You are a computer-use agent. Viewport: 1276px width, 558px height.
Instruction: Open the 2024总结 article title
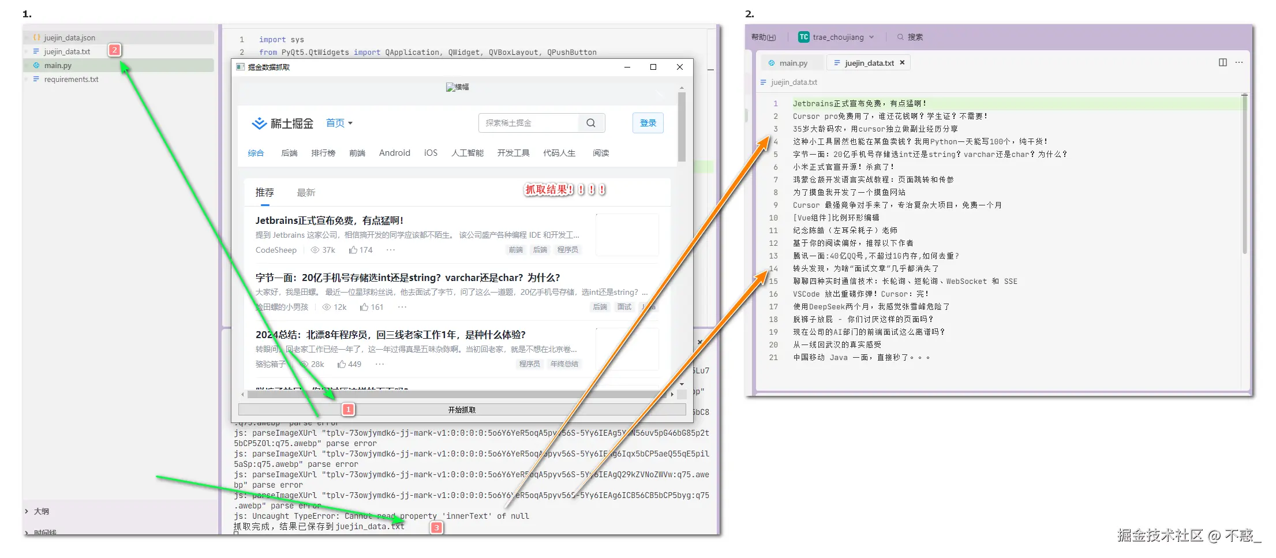point(391,335)
